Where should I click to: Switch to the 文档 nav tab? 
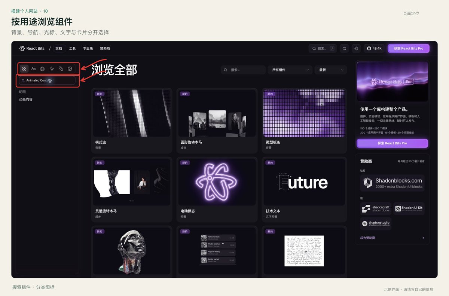(59, 48)
